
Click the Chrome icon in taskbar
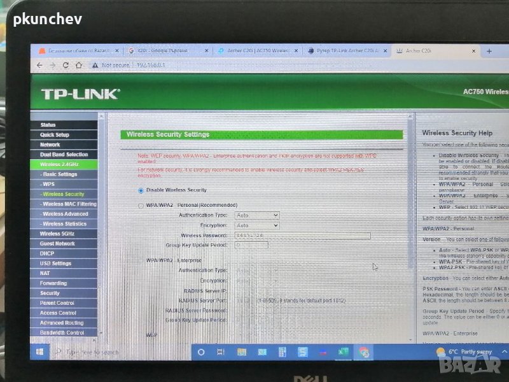pos(364,351)
